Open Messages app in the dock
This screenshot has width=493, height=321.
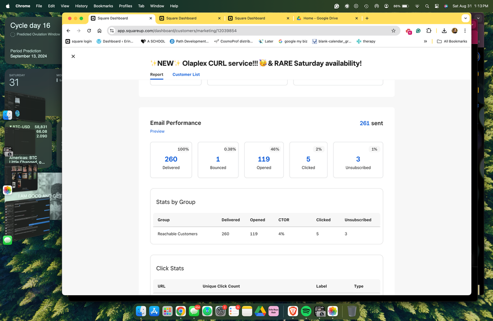(x=194, y=311)
